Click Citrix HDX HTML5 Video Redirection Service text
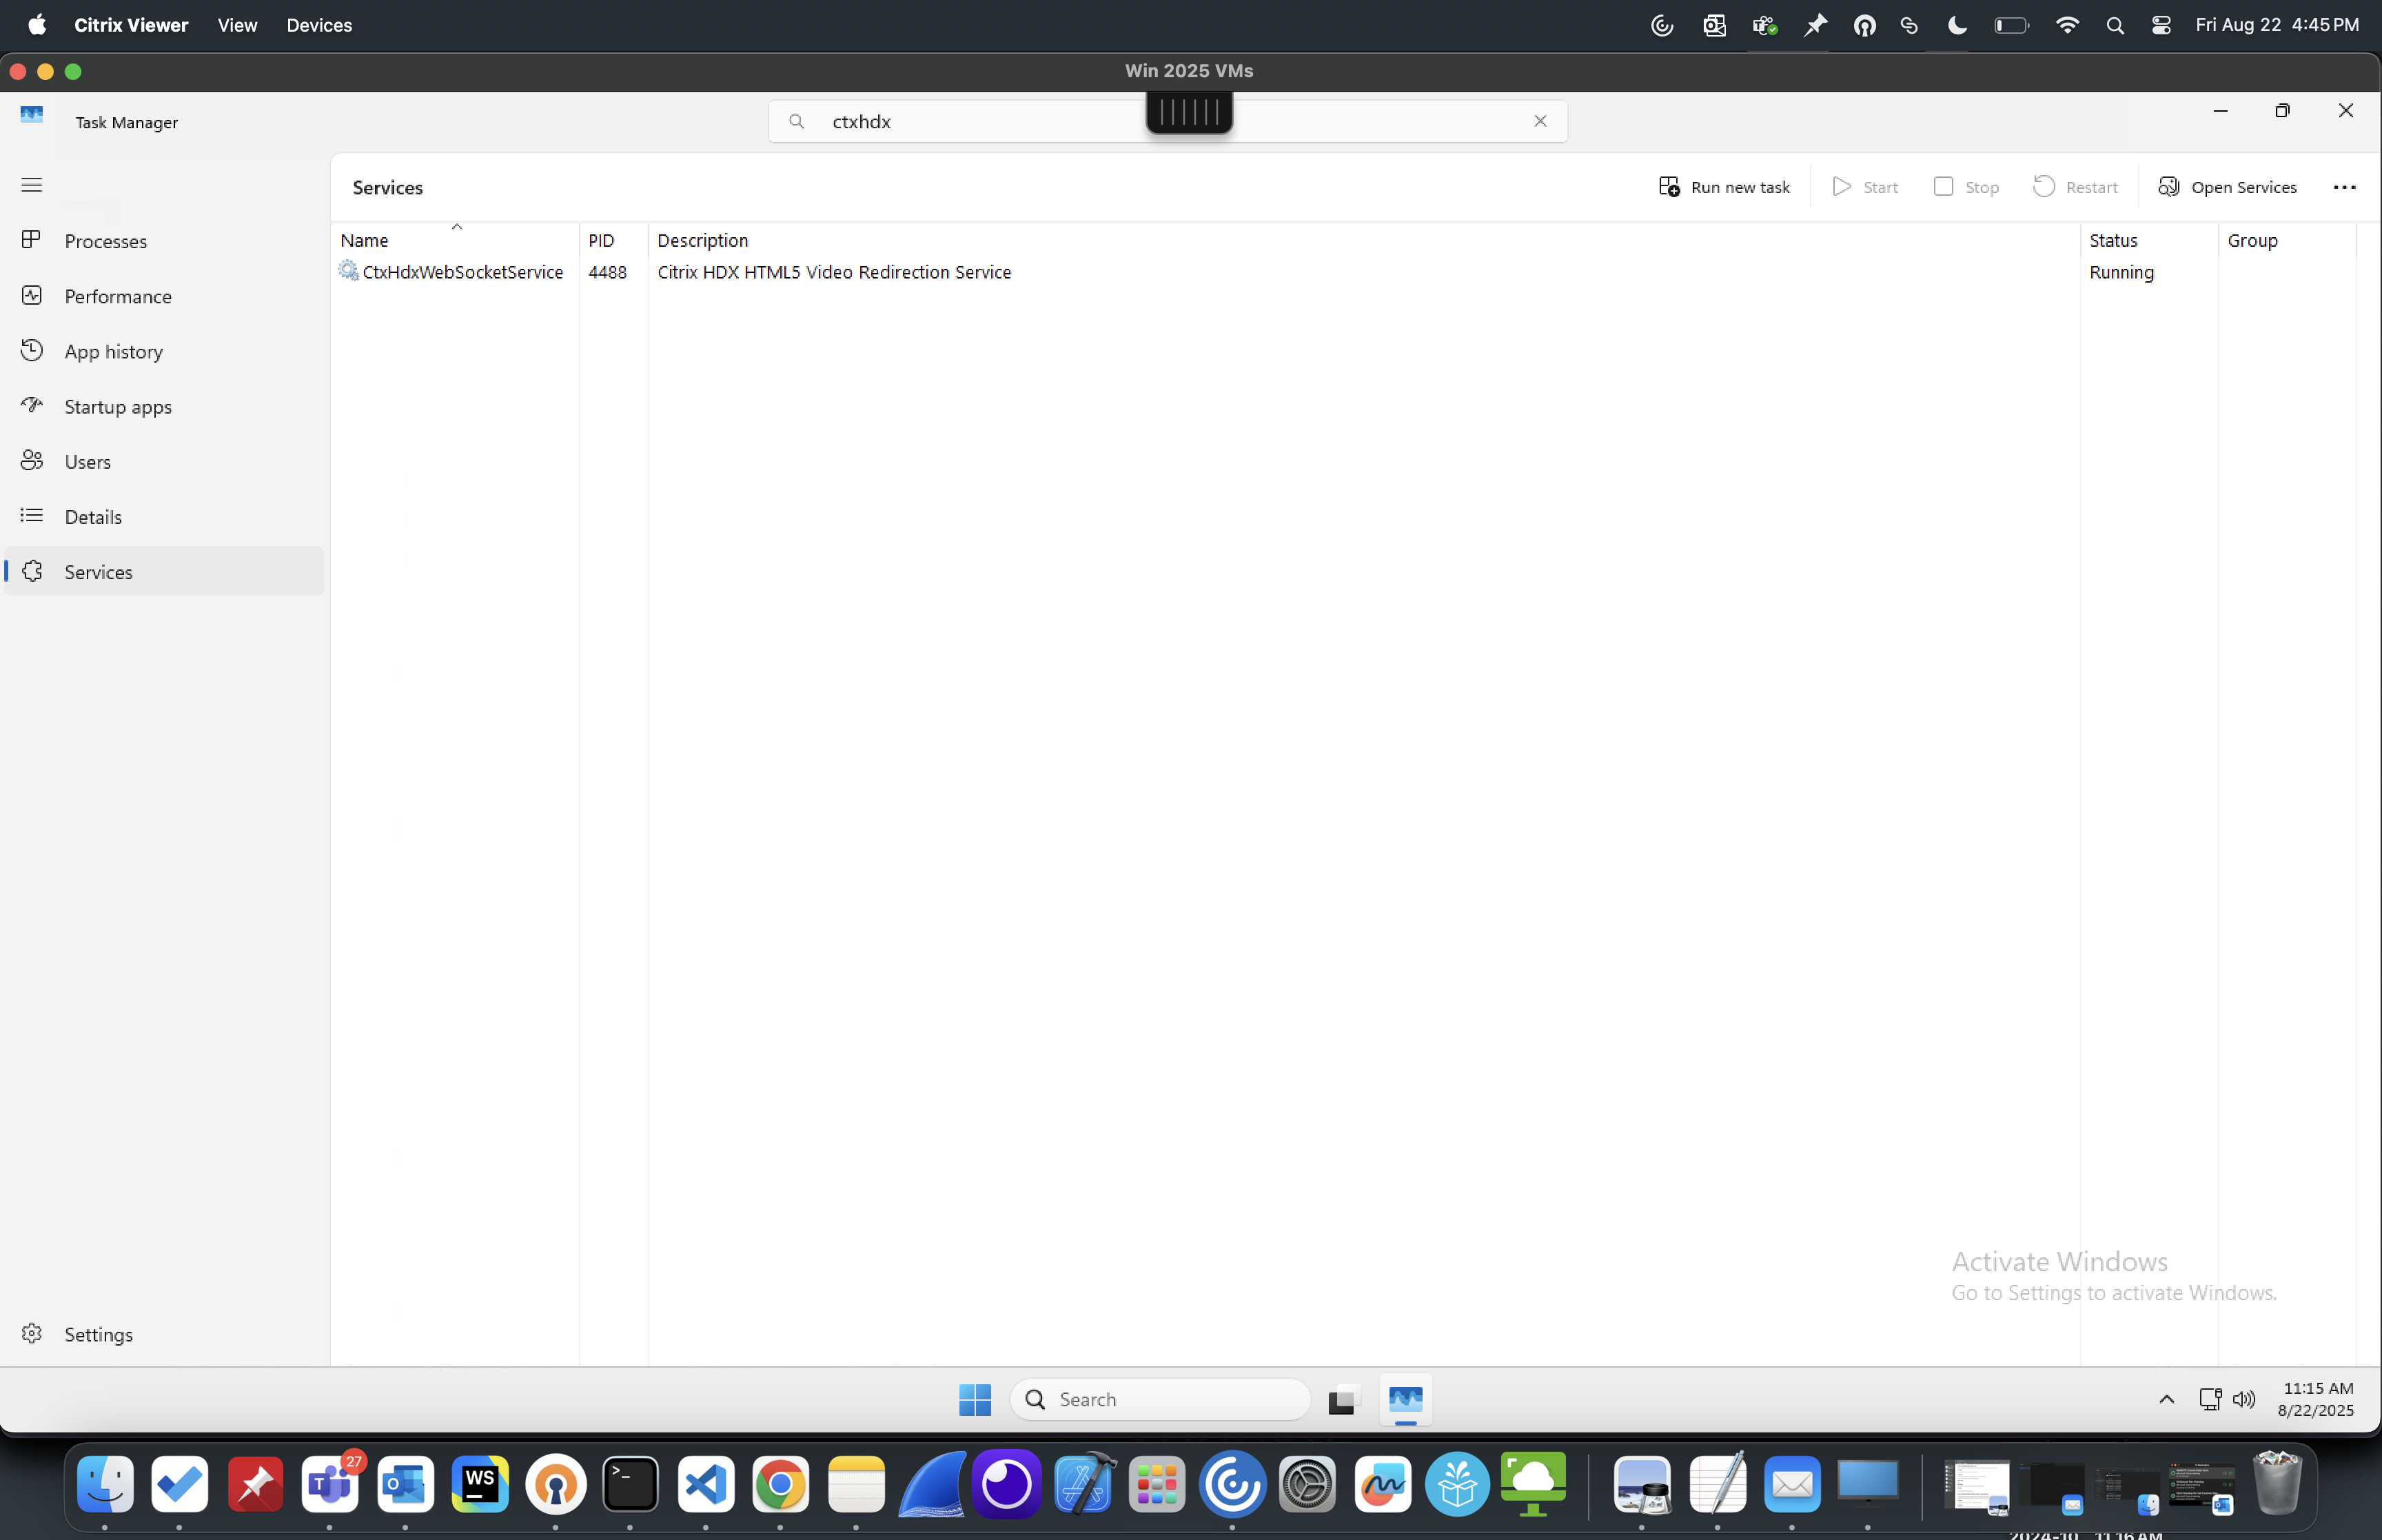Screen dimensions: 2382x1540 coord(834,272)
